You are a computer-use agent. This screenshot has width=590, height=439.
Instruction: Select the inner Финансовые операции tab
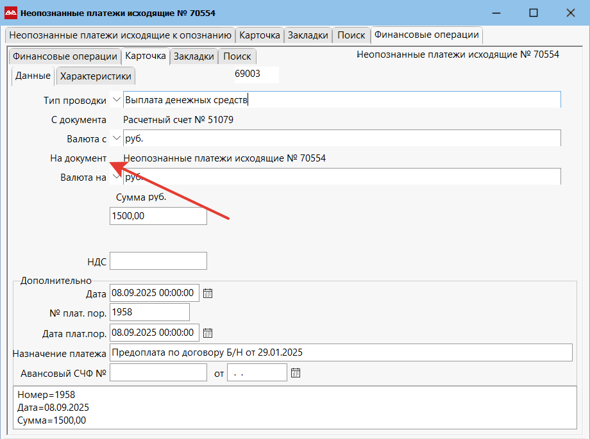coord(65,56)
